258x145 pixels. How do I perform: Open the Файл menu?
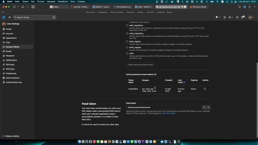coord(17,2)
